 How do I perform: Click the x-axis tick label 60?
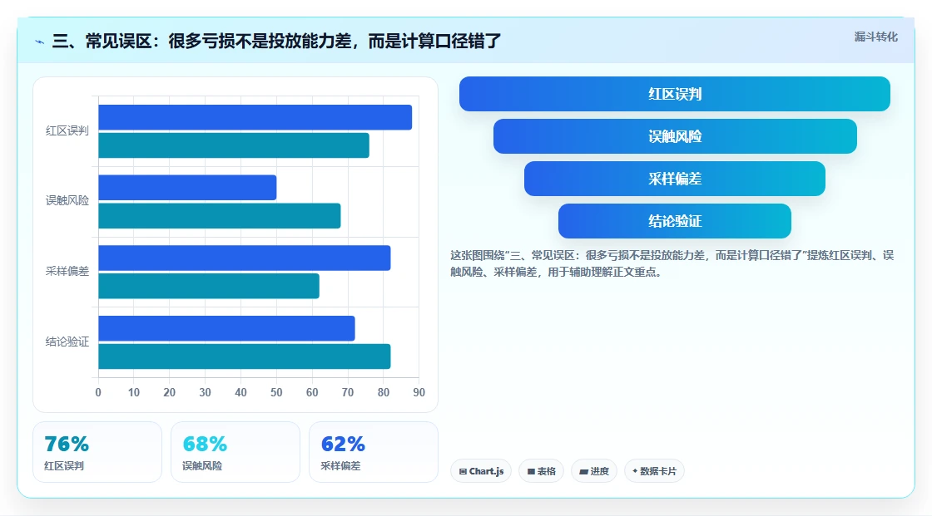[312, 392]
